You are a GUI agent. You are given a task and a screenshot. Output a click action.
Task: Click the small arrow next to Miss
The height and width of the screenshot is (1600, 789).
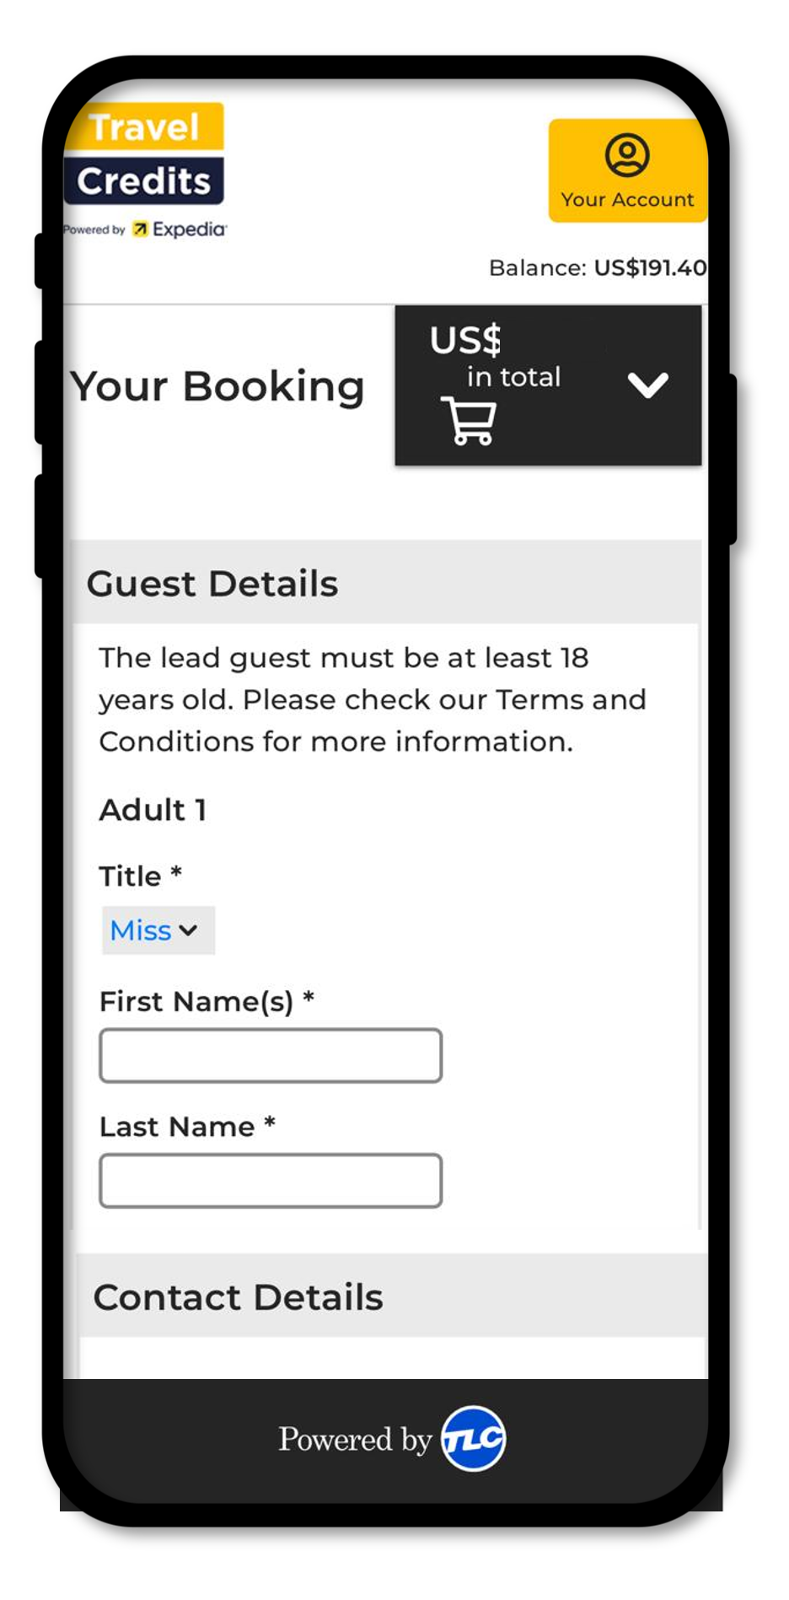pos(189,930)
